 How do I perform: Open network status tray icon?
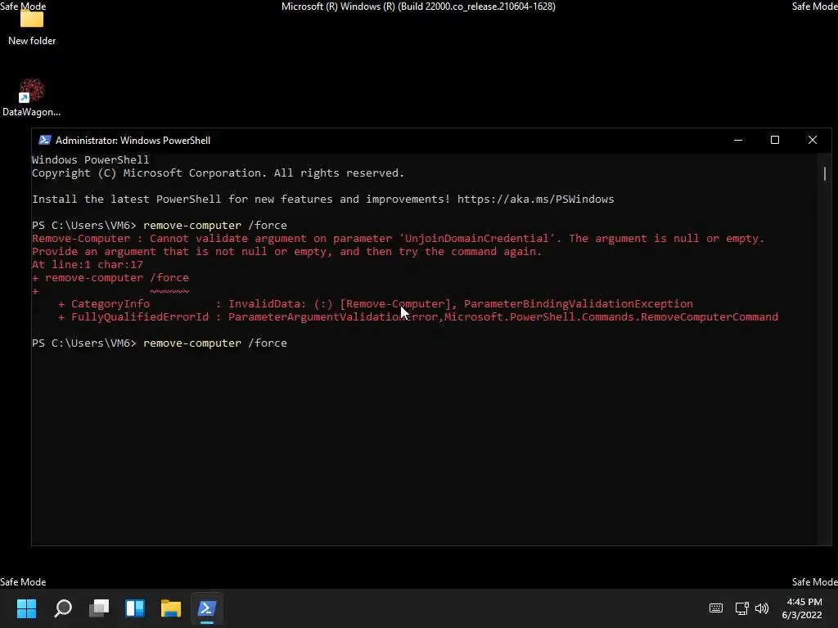point(741,608)
